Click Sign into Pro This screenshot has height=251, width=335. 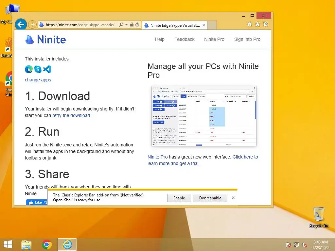click(247, 39)
